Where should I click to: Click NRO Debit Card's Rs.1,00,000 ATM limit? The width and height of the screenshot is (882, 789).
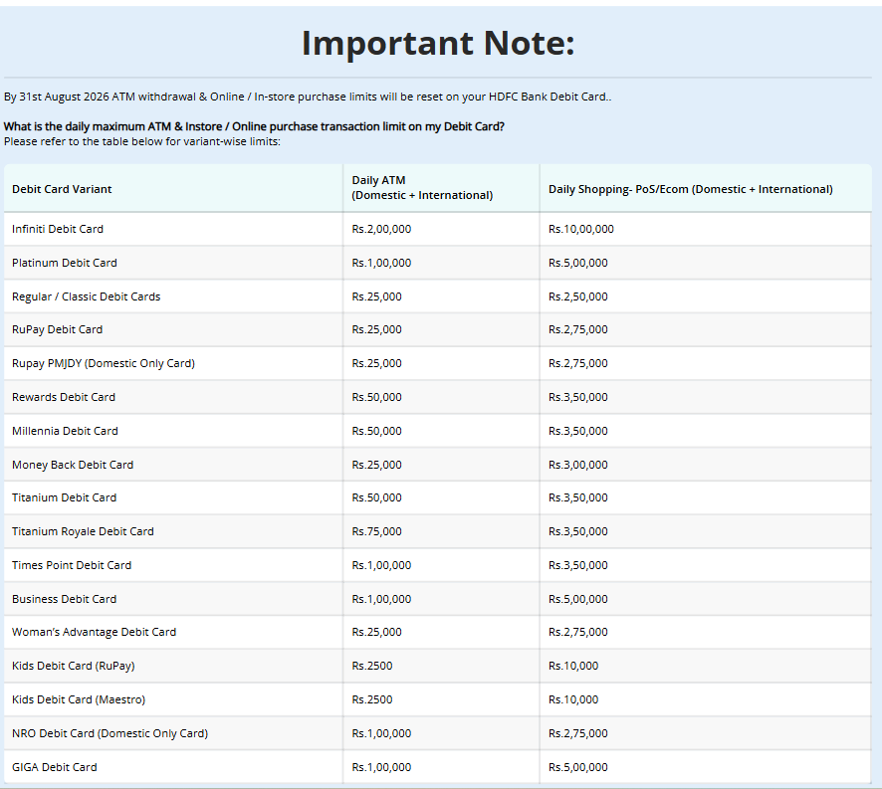(381, 733)
